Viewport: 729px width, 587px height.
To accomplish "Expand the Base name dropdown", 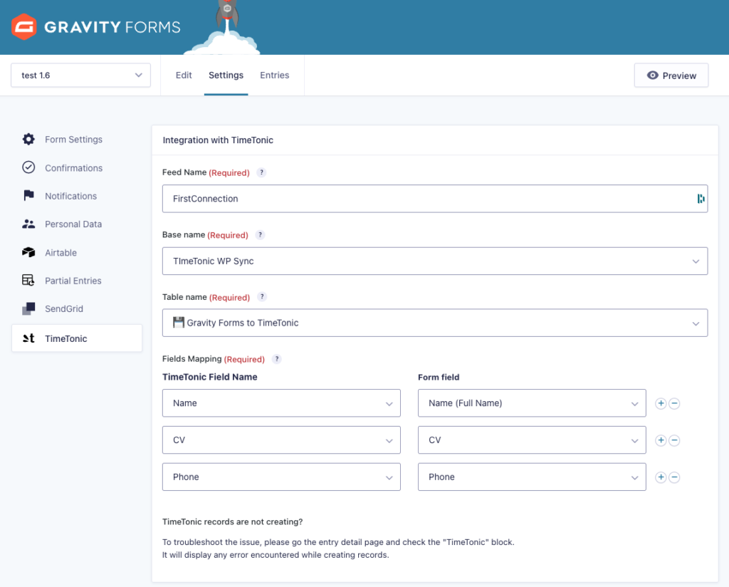I will pos(434,261).
